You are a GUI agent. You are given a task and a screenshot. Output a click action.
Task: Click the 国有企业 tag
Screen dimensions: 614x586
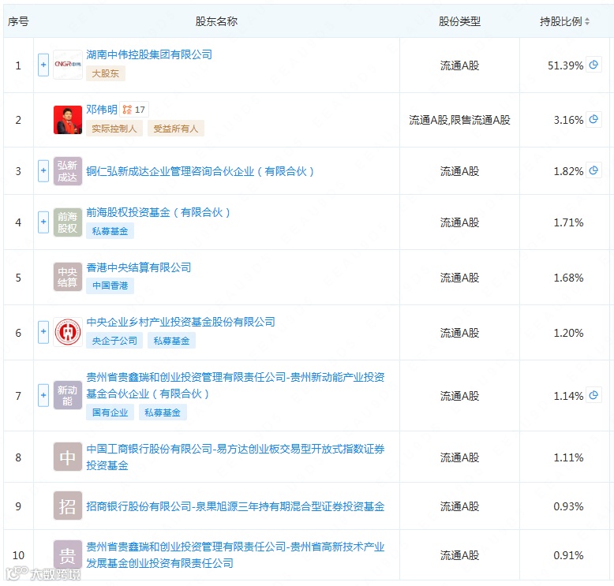[x=110, y=412]
